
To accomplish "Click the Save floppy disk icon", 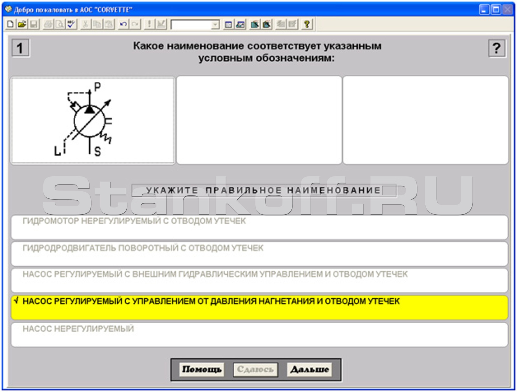I will point(34,24).
